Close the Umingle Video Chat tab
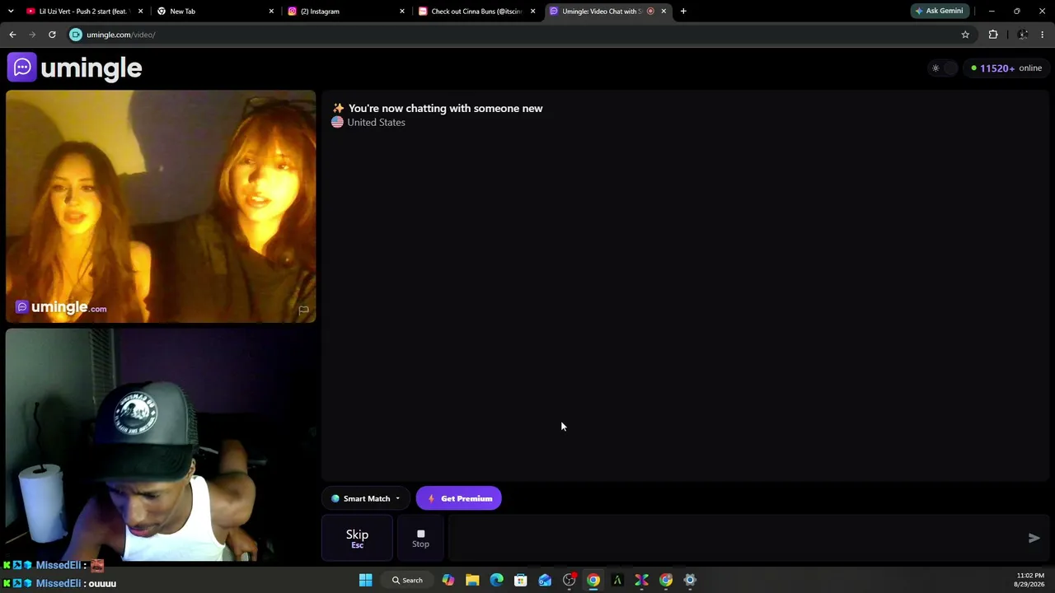This screenshot has width=1055, height=593. coord(663,12)
